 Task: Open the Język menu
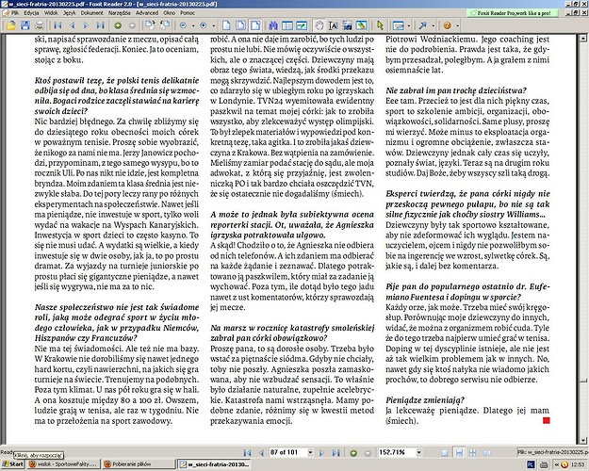coord(70,13)
